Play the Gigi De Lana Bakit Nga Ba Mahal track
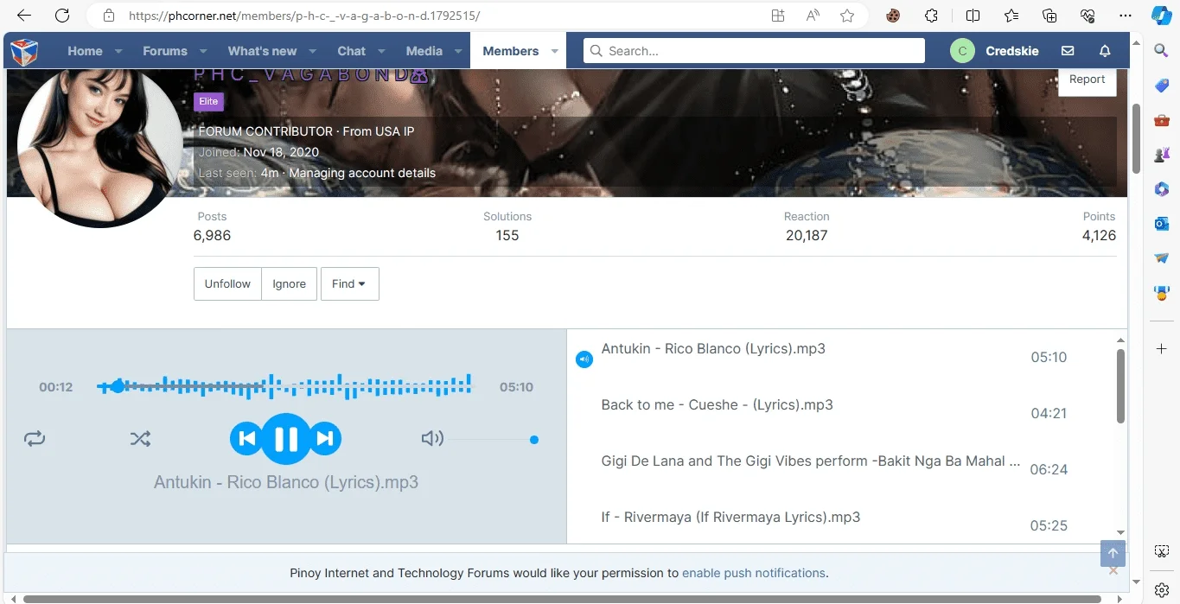The image size is (1180, 604). [810, 461]
